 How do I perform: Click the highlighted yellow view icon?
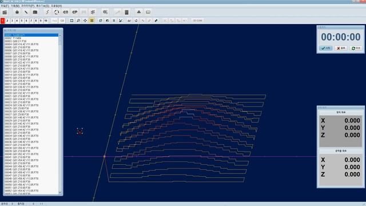pos(92,21)
